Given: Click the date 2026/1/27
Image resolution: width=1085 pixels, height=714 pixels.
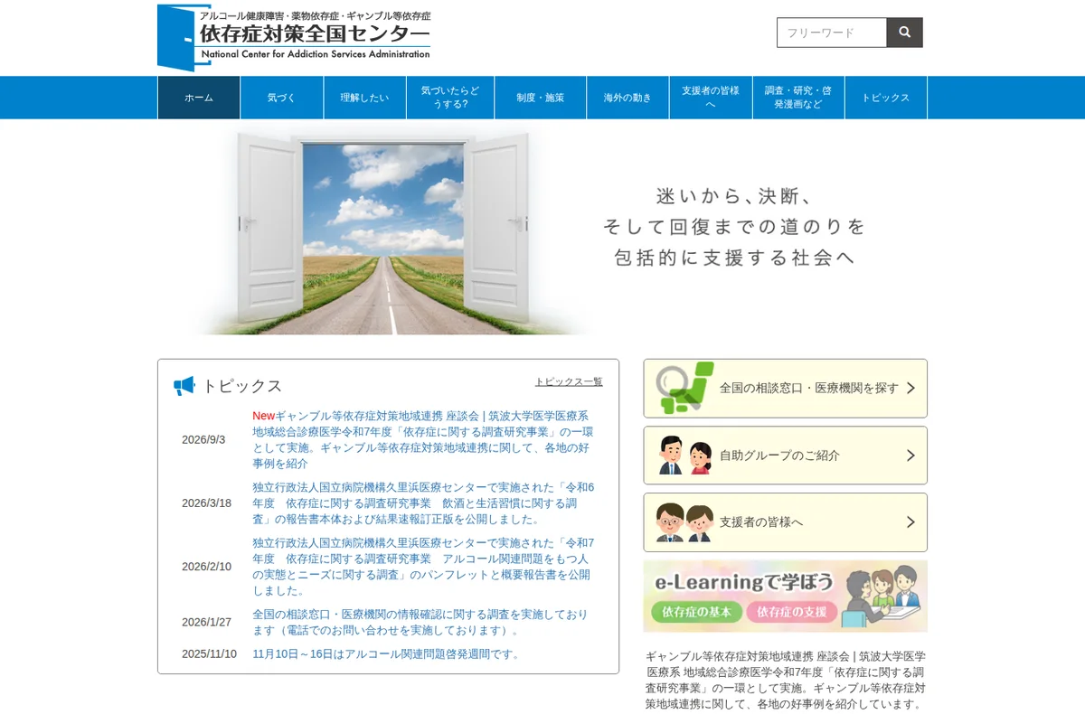Looking at the screenshot, I should (206, 622).
